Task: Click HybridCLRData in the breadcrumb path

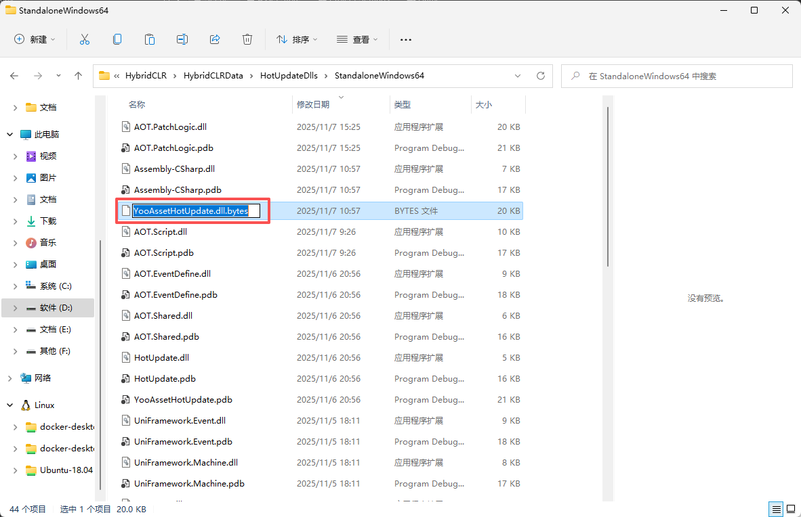Action: tap(213, 76)
